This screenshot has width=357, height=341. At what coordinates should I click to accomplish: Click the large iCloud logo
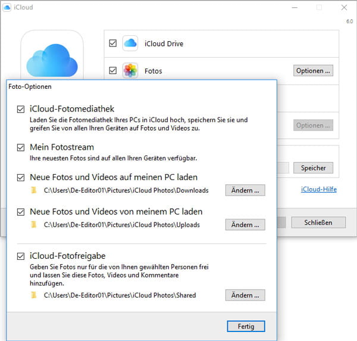coord(52,60)
